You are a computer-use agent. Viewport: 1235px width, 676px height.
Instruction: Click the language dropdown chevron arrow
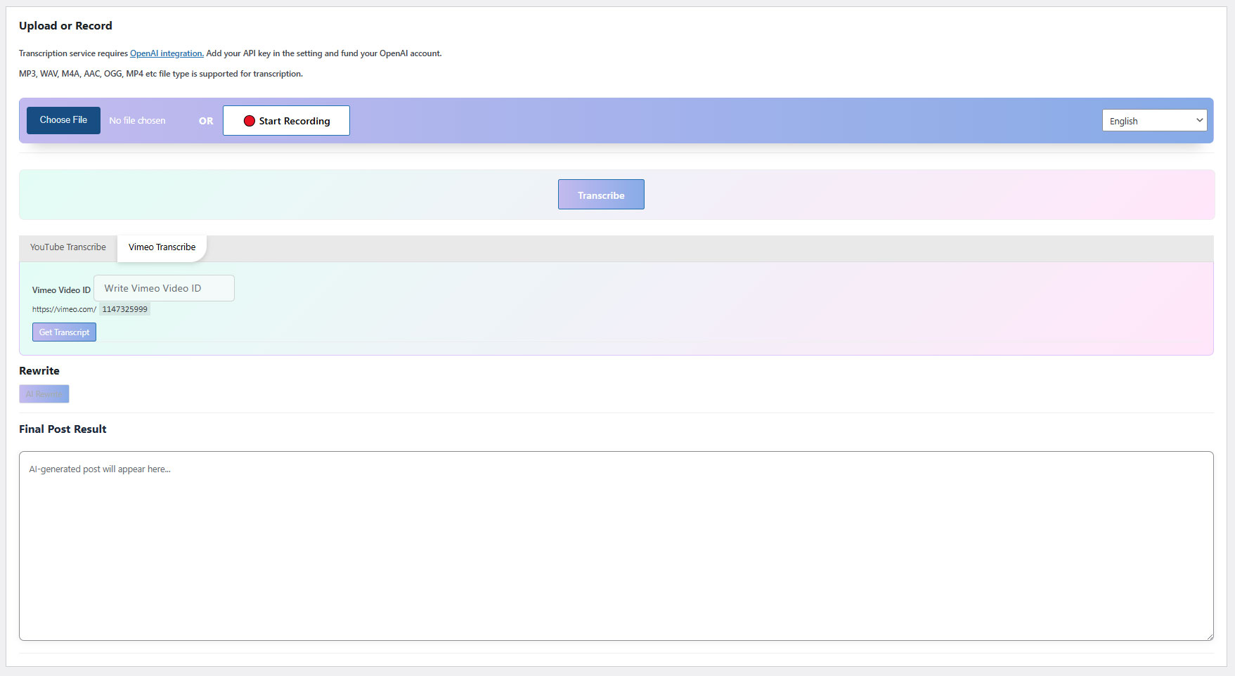[1199, 120]
